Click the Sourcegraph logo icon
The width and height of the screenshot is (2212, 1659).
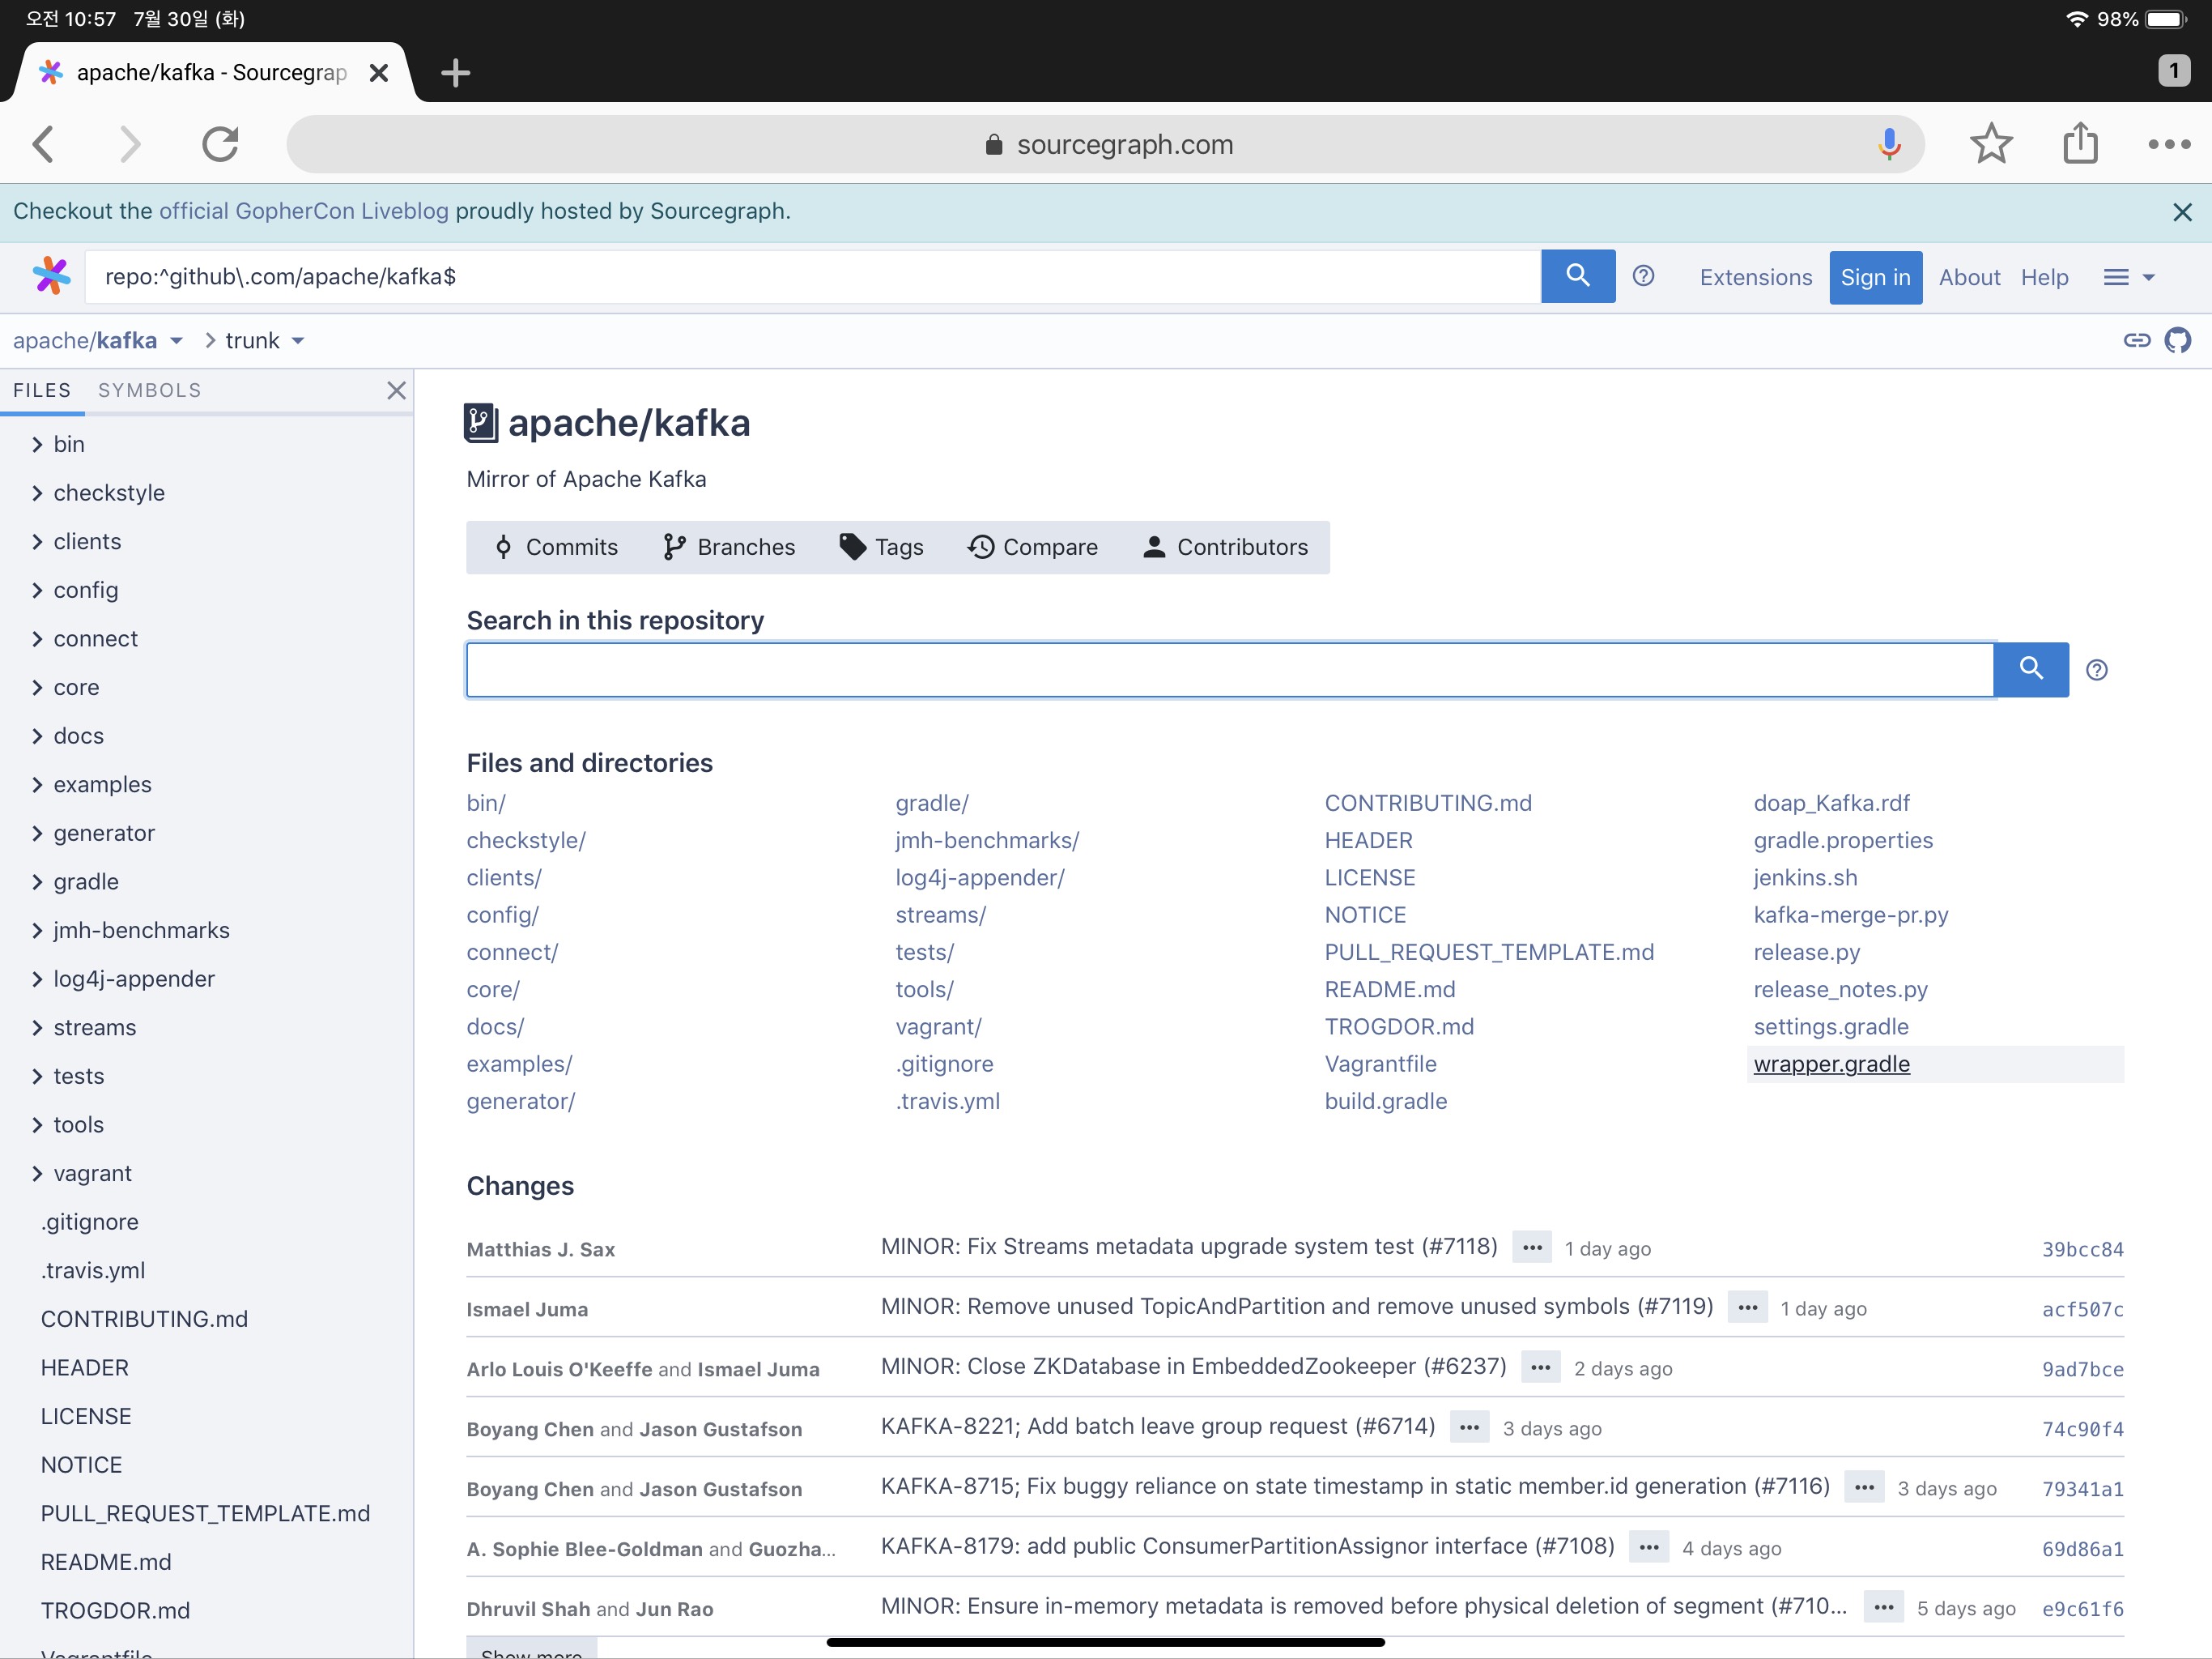pos(51,276)
